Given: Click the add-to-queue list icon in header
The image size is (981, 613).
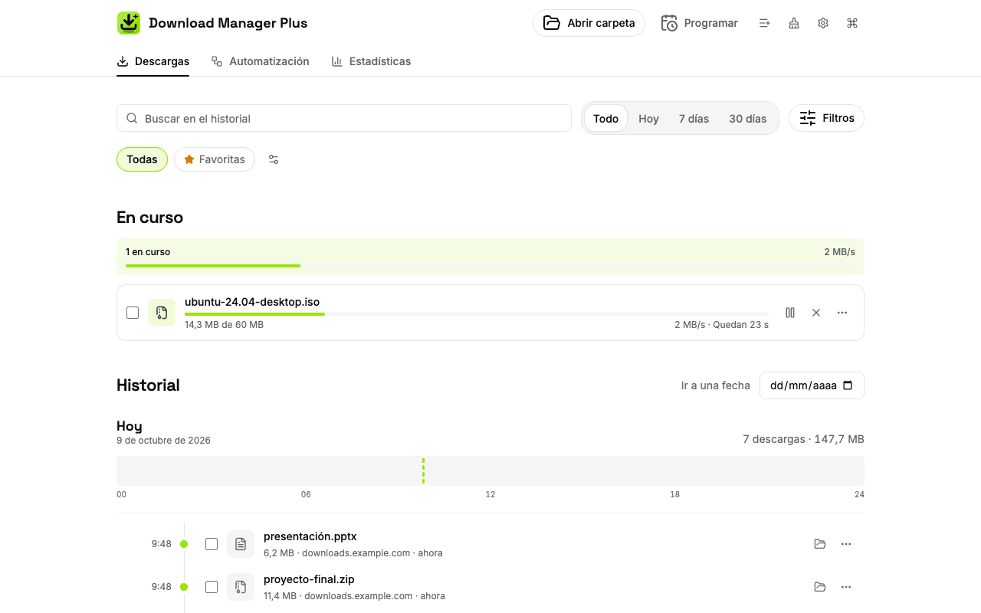Looking at the screenshot, I should tap(764, 23).
